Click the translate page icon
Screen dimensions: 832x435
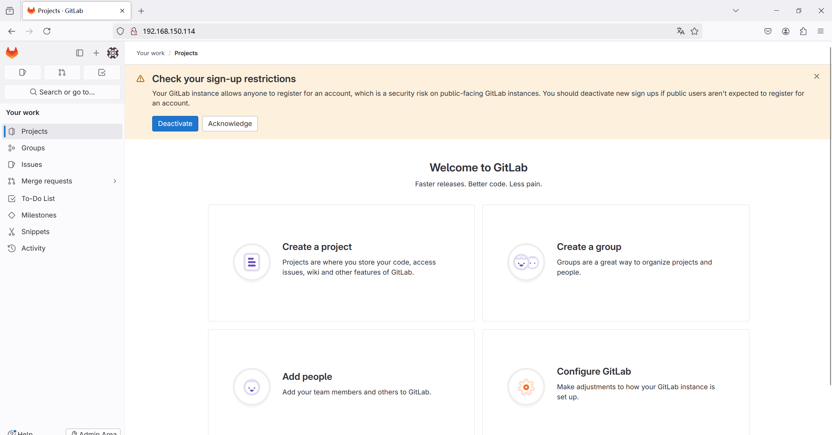[x=680, y=31]
